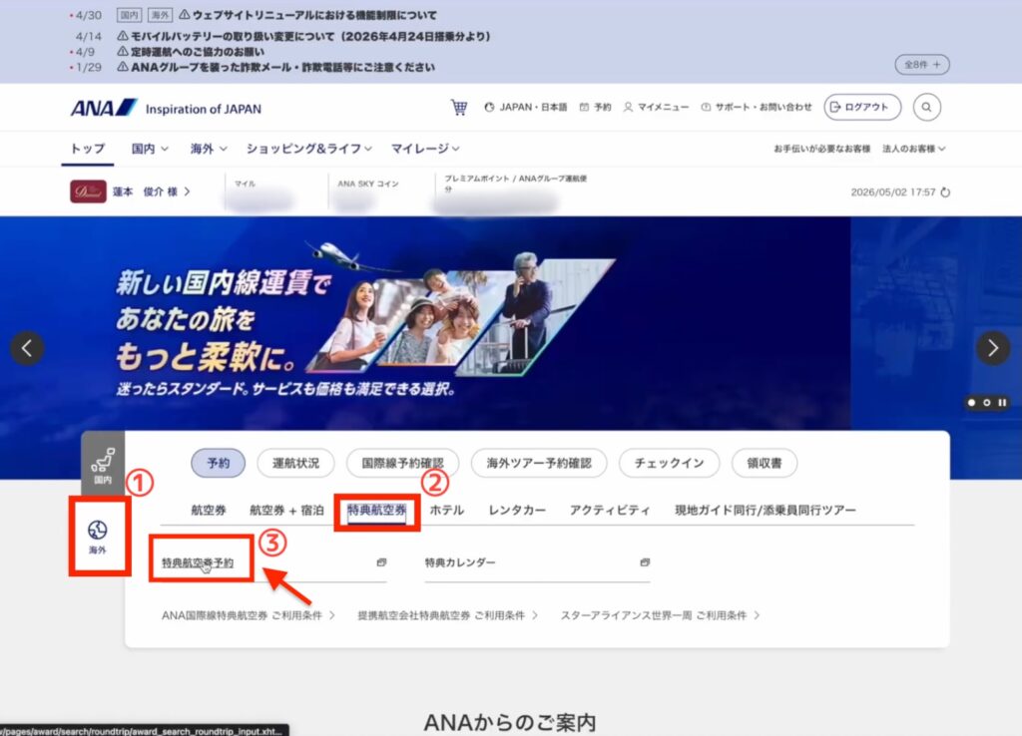This screenshot has width=1022, height=736.
Task: Switch to the 航空券 + 宿泊 tab
Action: (286, 510)
